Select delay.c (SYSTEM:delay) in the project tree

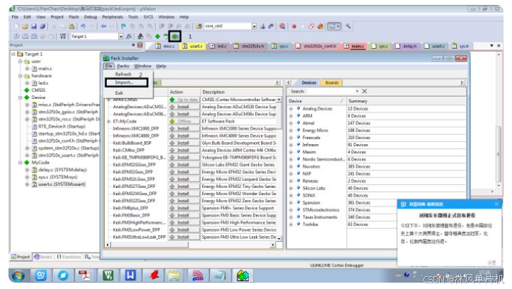pos(63,170)
